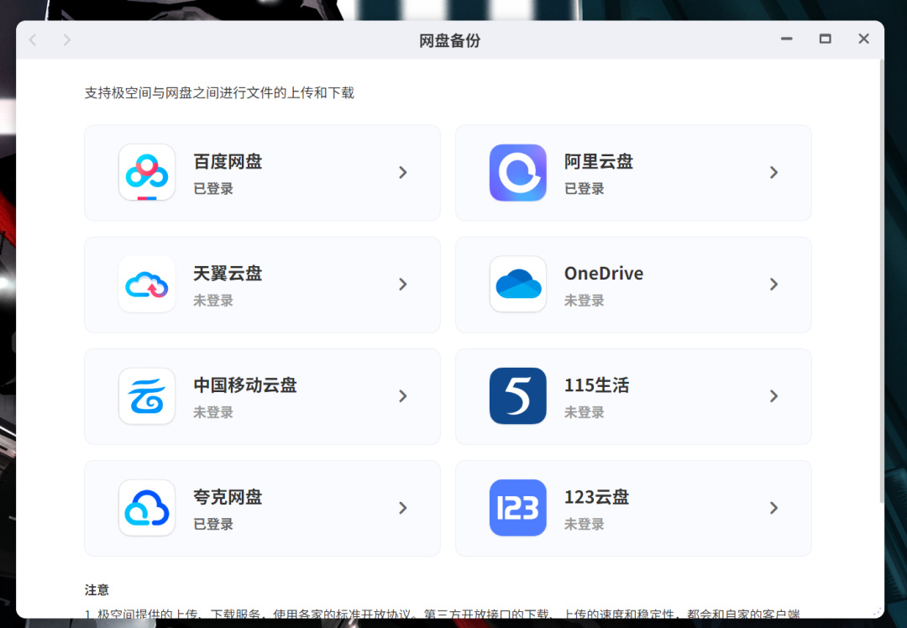This screenshot has width=907, height=628.
Task: Select the 天翼云盘 cloud icon
Action: click(147, 284)
